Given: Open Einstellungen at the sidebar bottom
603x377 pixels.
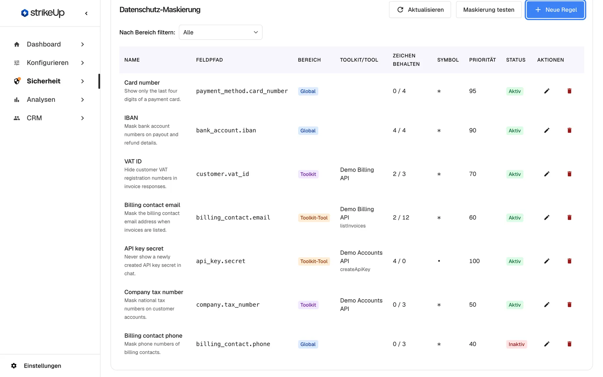Looking at the screenshot, I should [43, 366].
